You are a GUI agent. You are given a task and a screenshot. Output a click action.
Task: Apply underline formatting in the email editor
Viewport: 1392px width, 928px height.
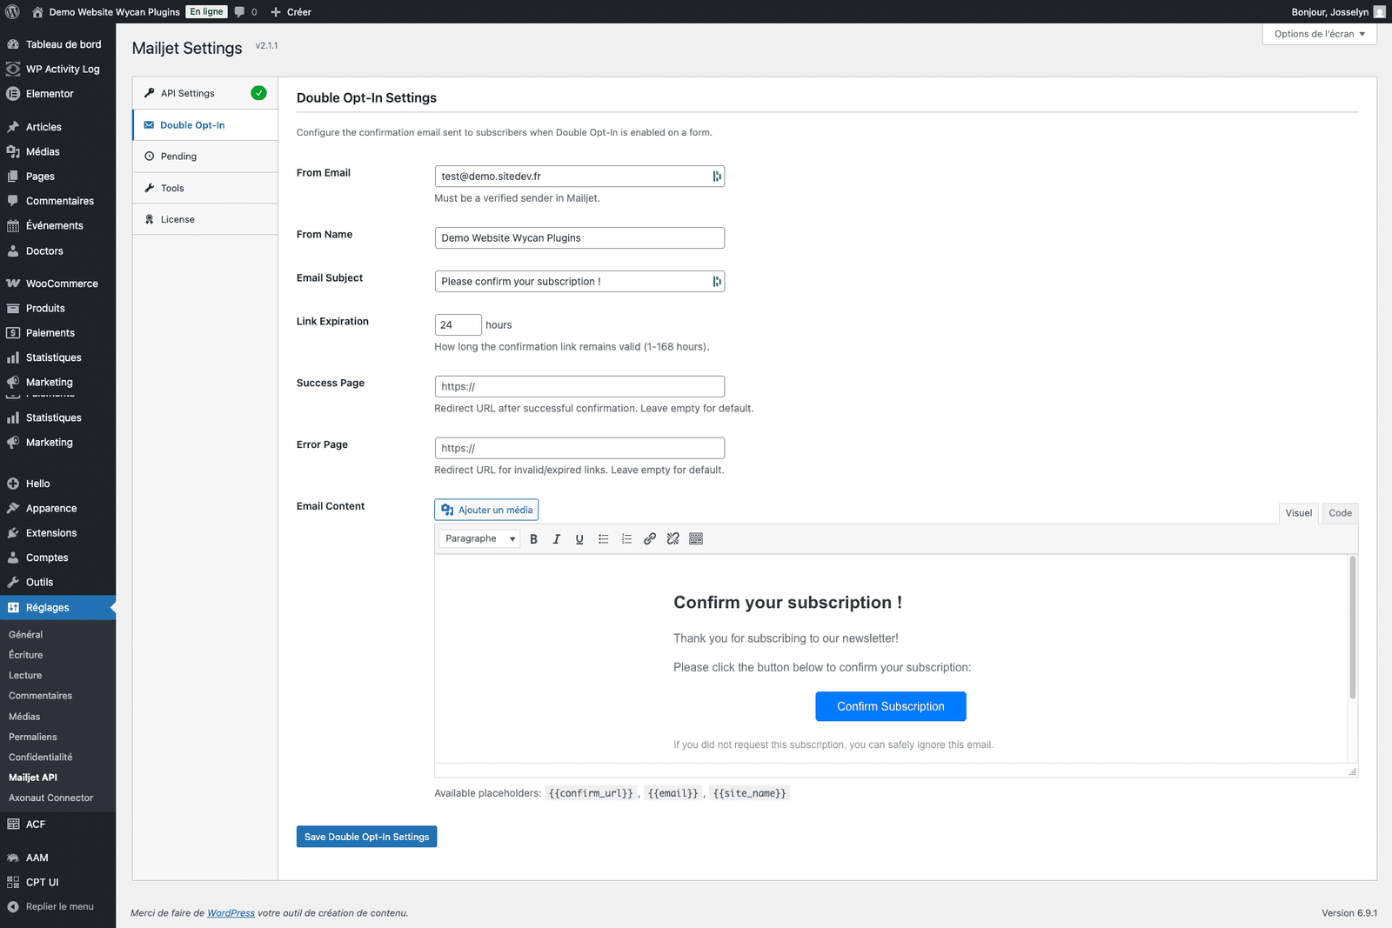click(579, 538)
